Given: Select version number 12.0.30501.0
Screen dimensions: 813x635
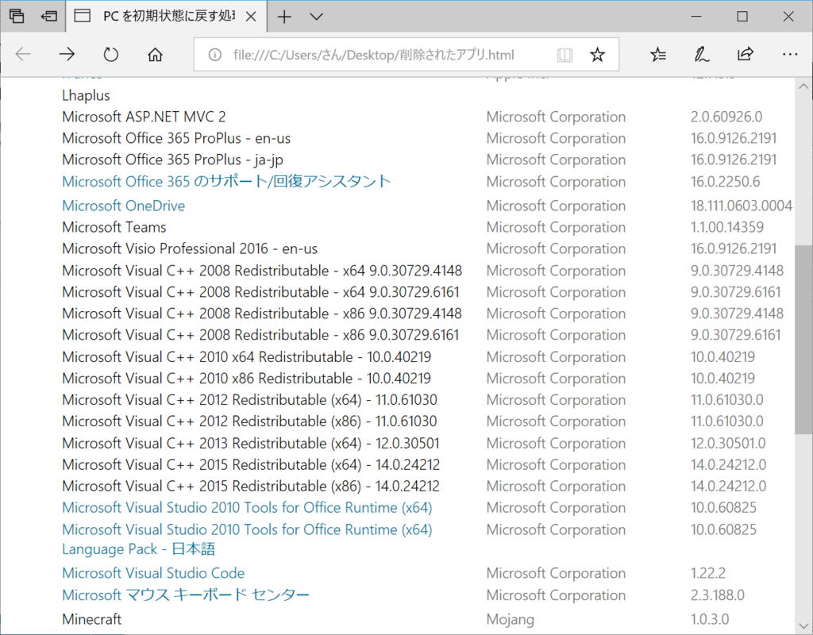Looking at the screenshot, I should pyautogui.click(x=728, y=444).
